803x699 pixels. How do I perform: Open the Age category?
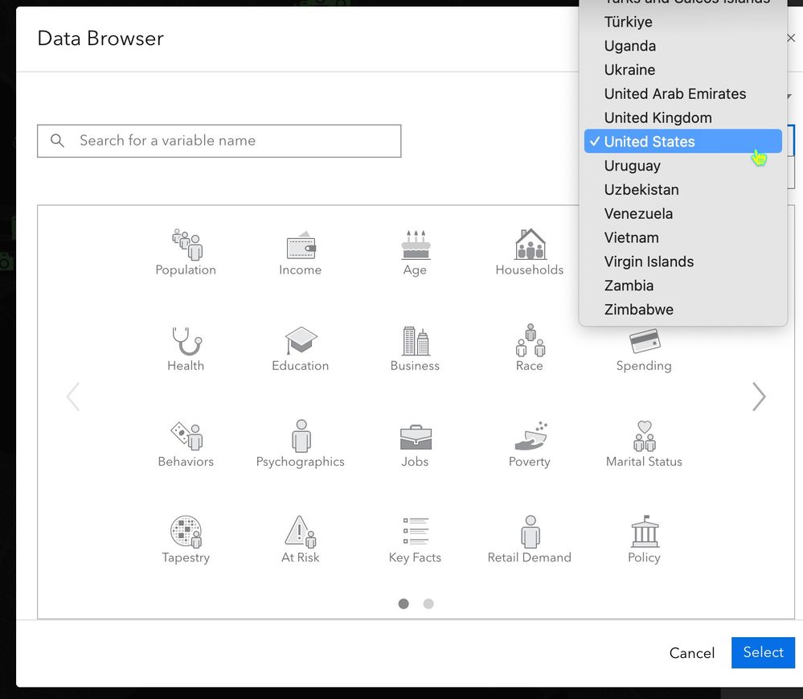coord(415,253)
